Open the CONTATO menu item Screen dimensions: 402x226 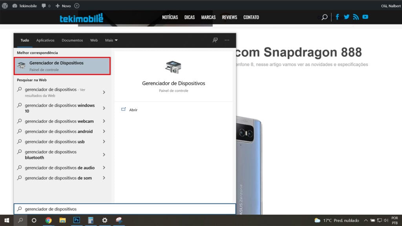[x=251, y=17]
